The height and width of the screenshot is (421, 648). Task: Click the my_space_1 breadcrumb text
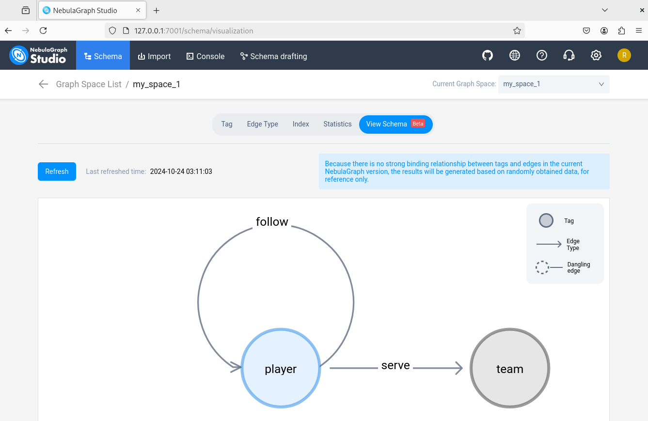[x=157, y=84]
